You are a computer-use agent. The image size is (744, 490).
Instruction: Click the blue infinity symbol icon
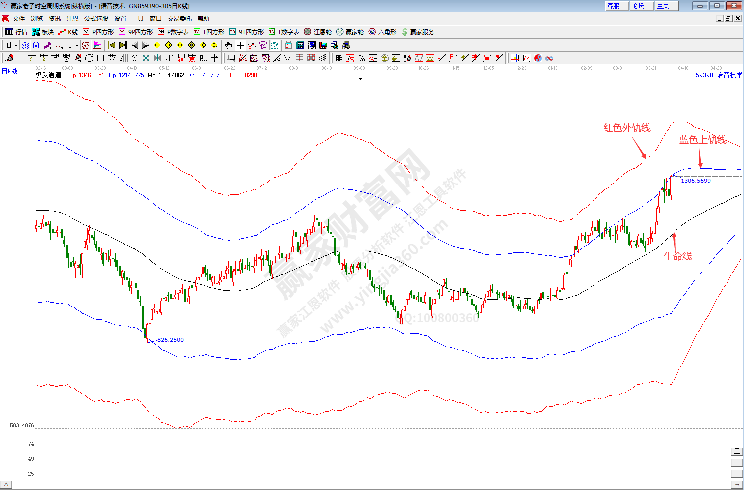(549, 58)
